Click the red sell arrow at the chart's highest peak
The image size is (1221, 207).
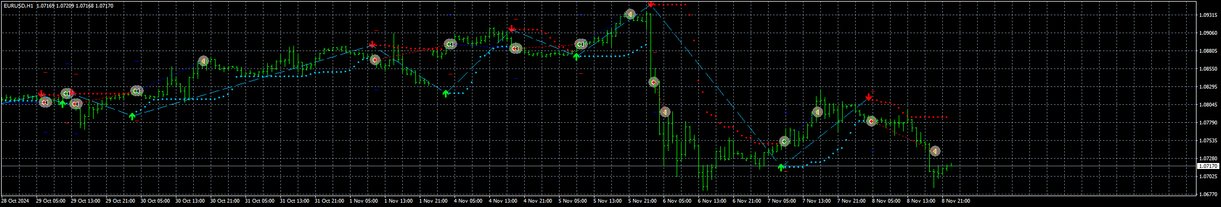[x=651, y=4]
